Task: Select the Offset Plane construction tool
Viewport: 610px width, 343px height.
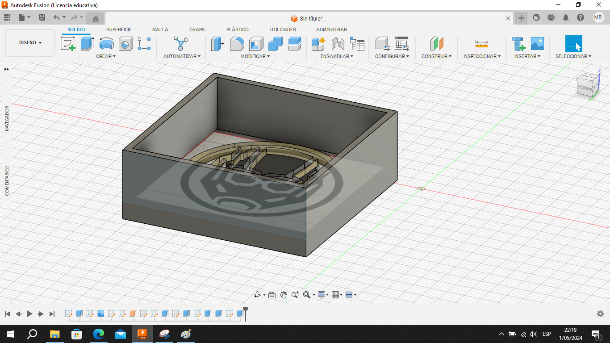Action: tap(436, 44)
